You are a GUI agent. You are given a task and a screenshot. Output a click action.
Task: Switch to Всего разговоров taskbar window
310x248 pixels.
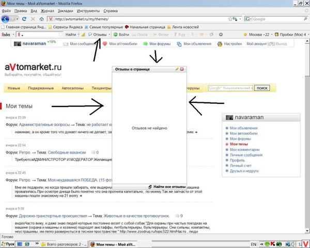coord(64,244)
